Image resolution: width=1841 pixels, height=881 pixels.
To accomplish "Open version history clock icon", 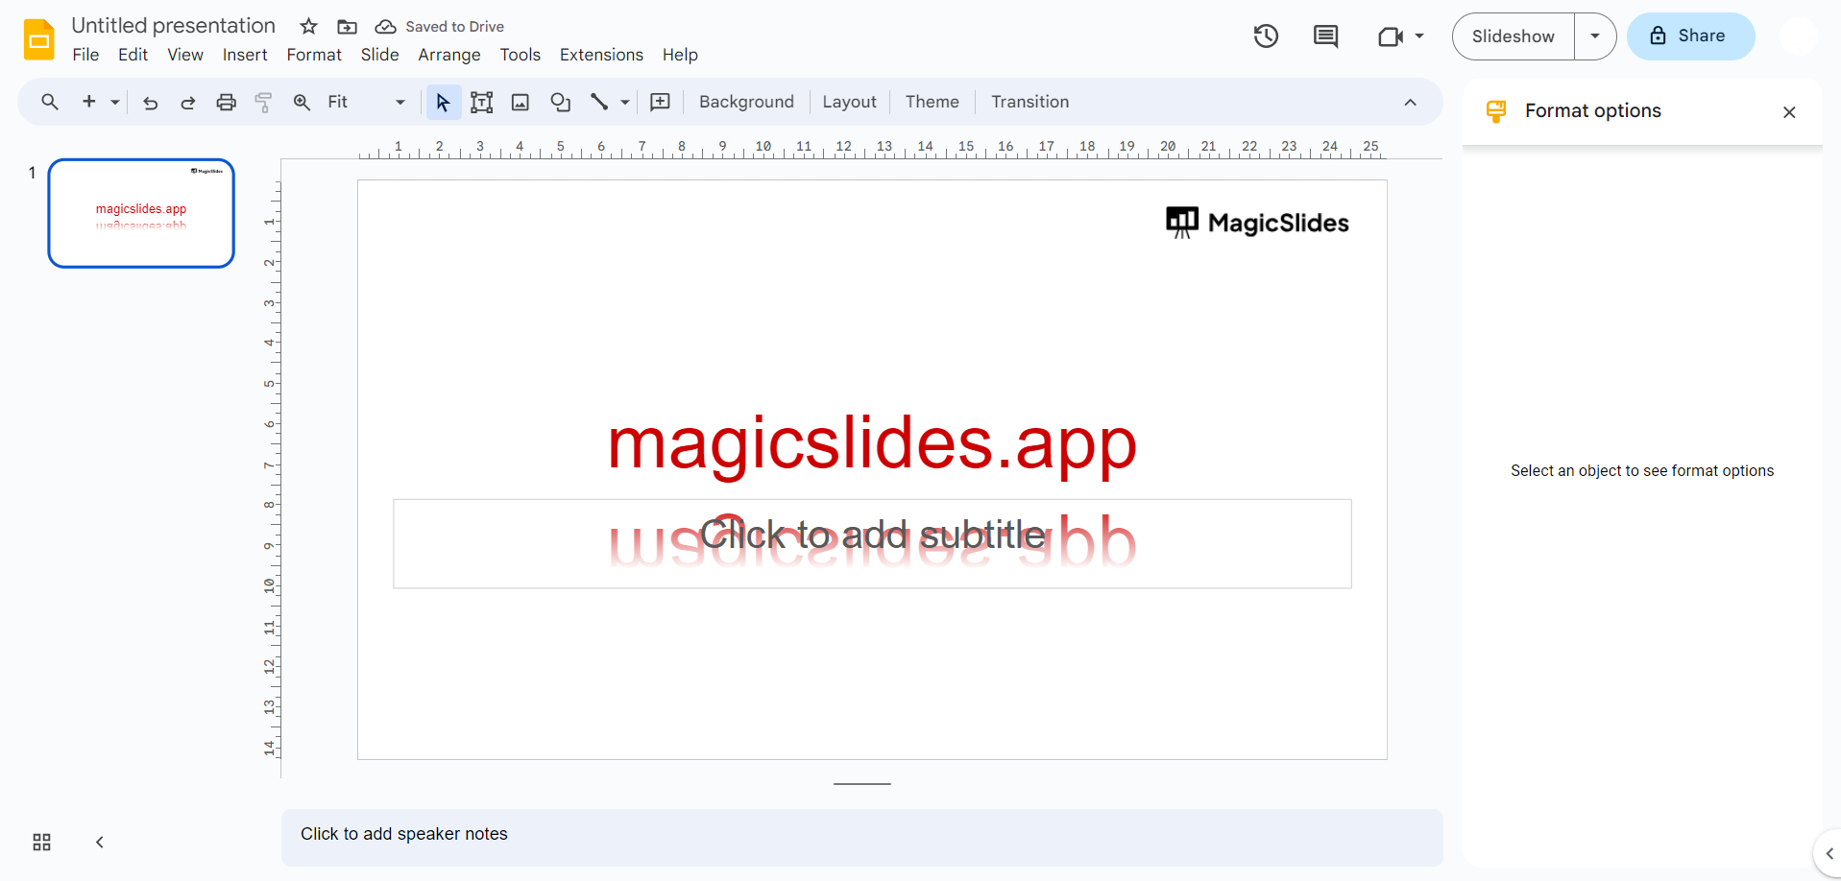I will (x=1266, y=36).
